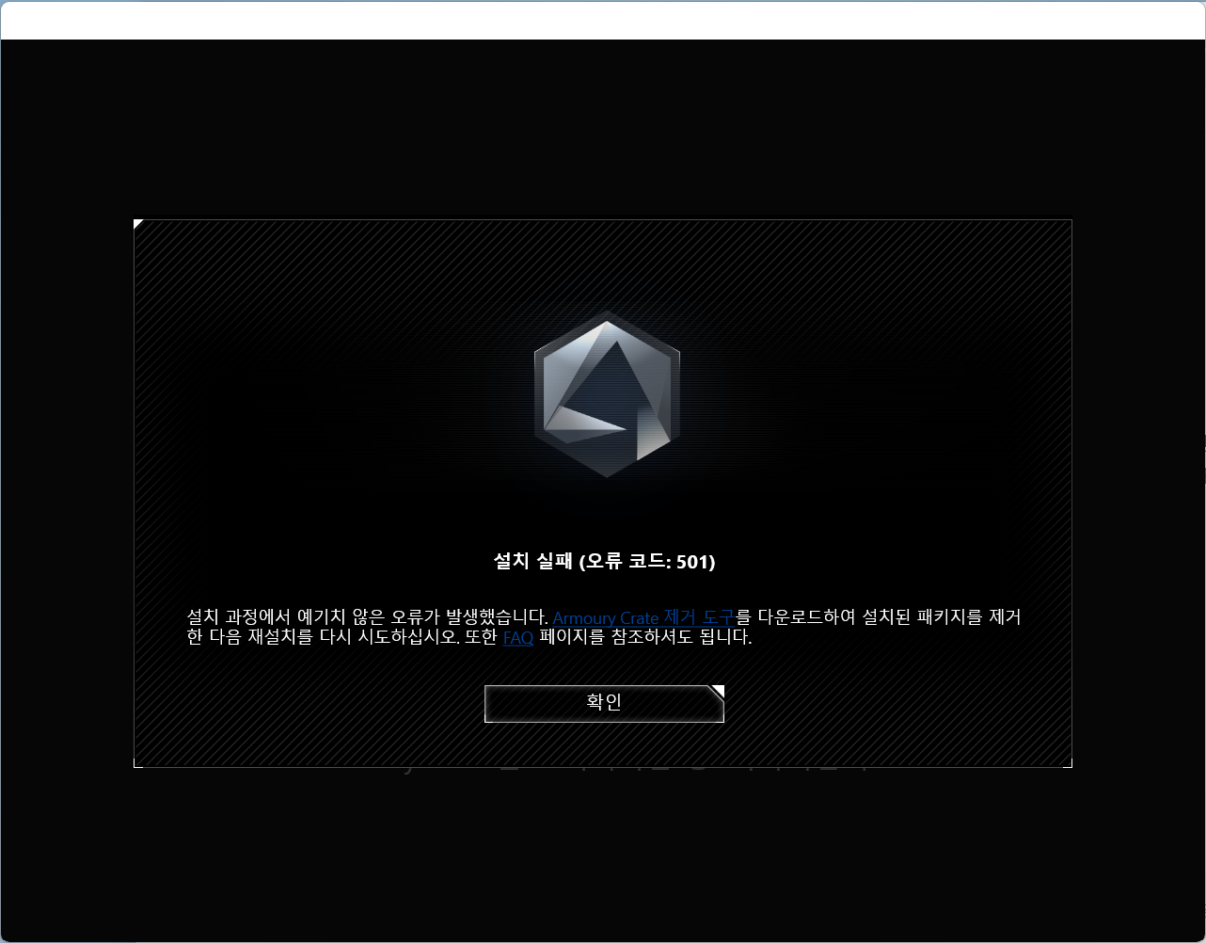Select the 설치 실패 (오류 코드: 501) heading

click(604, 562)
